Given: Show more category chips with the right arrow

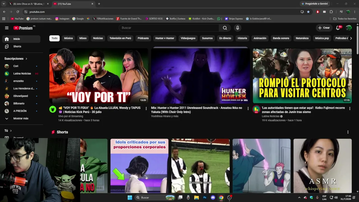Looking at the screenshot, I should coord(351,38).
